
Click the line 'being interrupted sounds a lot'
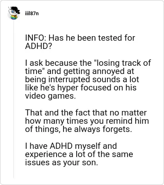click(x=82, y=79)
